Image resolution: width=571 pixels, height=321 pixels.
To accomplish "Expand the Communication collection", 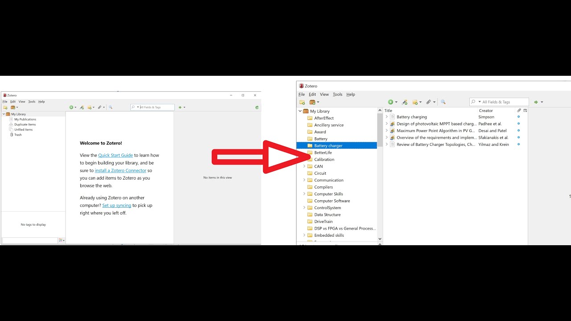I will click(304, 180).
